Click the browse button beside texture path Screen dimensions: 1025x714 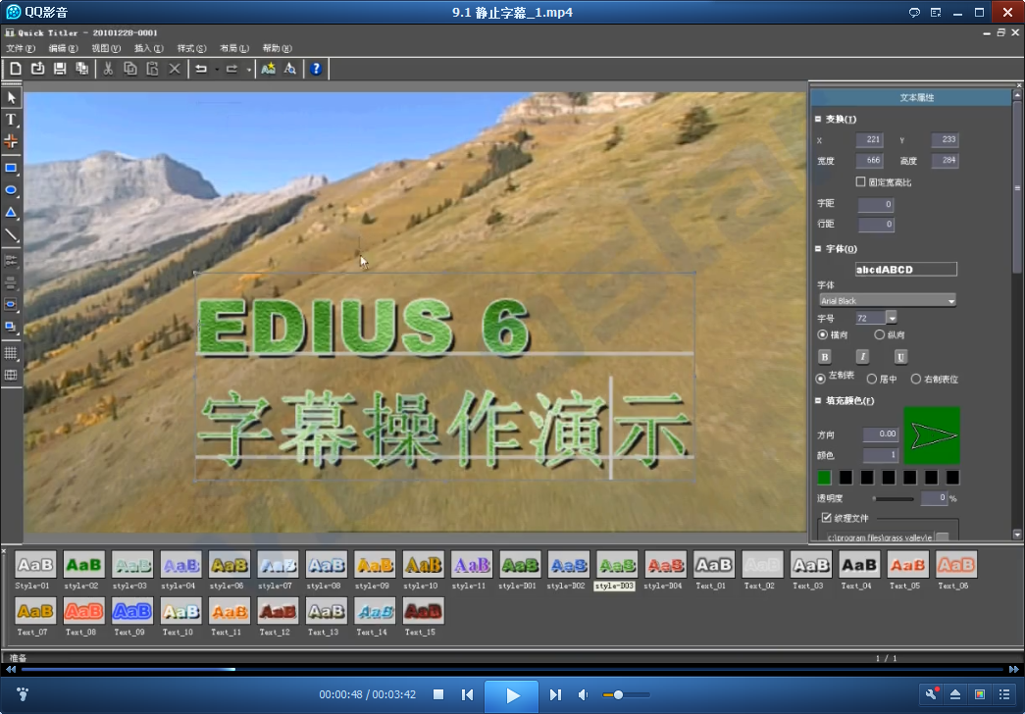pyautogui.click(x=942, y=537)
